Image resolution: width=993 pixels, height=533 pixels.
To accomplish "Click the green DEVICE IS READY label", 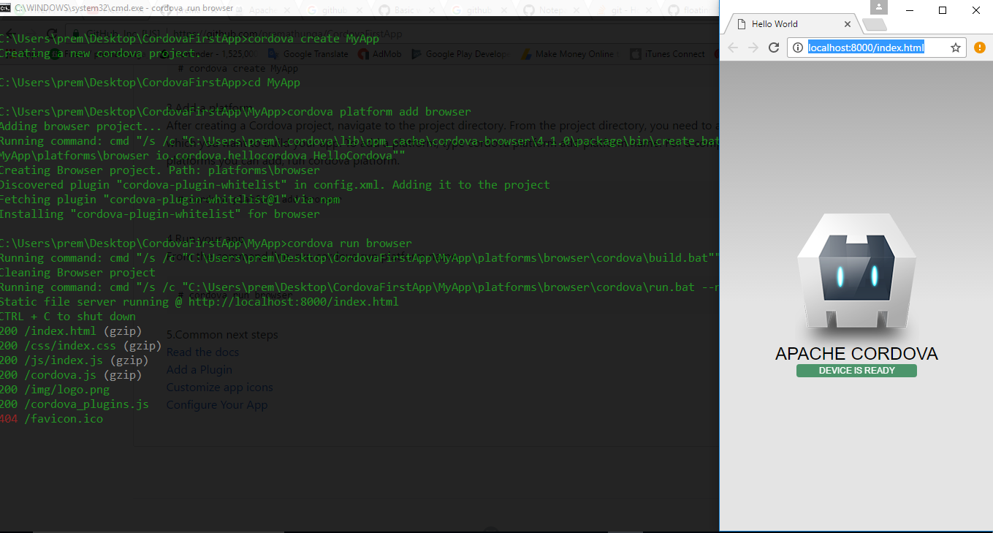I will (x=856, y=371).
